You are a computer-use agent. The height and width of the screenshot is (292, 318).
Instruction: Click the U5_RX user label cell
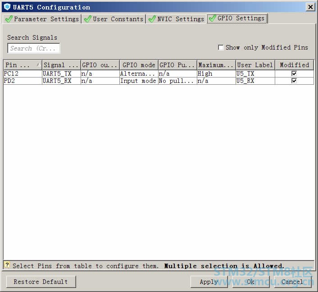click(x=255, y=81)
